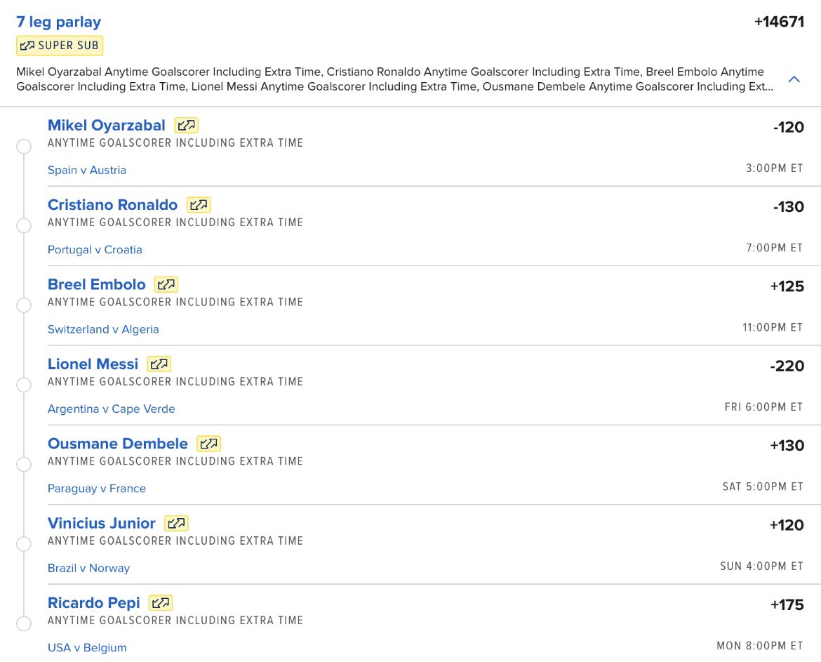Open Vinicius Junior player link
Screen dimensions: 821x662
(x=102, y=523)
